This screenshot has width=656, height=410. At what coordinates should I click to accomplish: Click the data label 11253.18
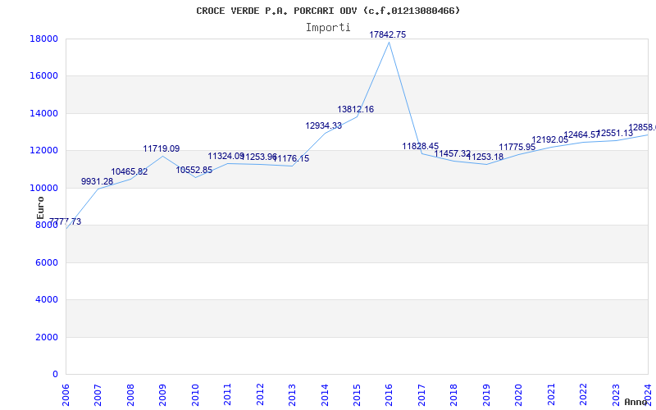485,157
